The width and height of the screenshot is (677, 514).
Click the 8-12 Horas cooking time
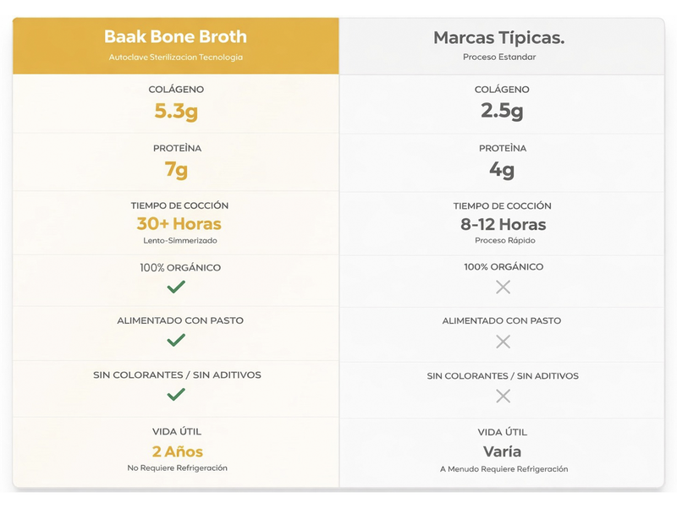[x=503, y=225]
